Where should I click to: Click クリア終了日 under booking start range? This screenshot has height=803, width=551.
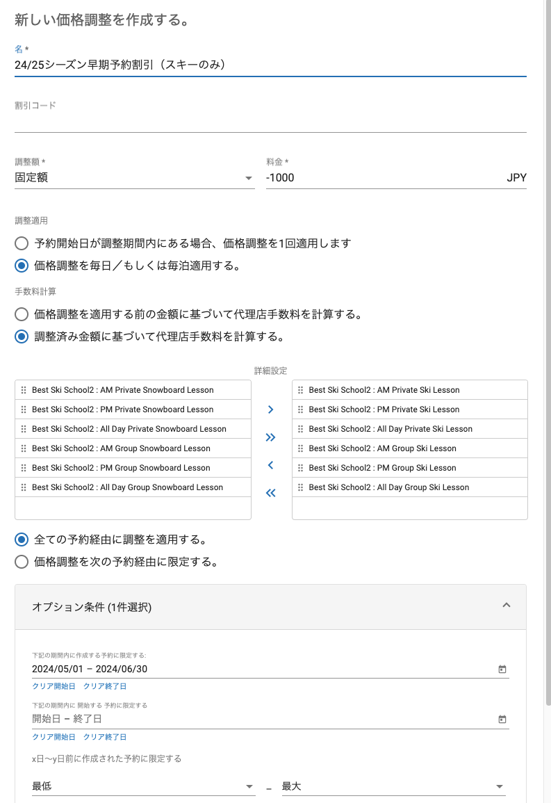[105, 737]
